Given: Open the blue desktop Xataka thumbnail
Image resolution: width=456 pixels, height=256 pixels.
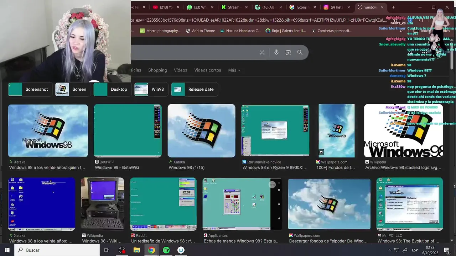Looking at the screenshot, I should [42, 204].
